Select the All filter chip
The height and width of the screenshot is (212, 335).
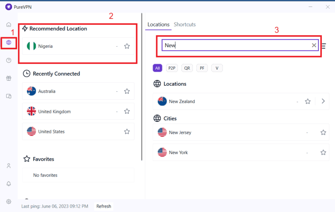[157, 68]
